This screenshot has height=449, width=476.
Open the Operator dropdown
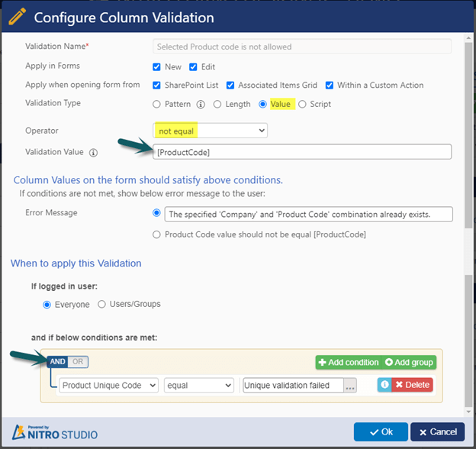(x=210, y=131)
